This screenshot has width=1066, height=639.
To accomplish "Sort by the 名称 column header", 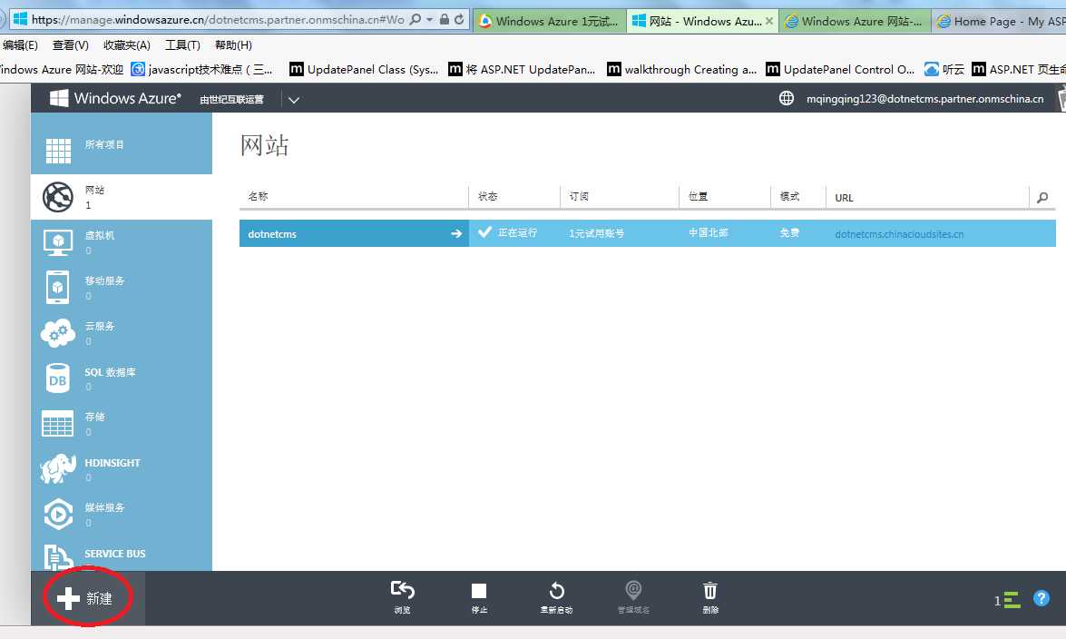I will click(258, 197).
